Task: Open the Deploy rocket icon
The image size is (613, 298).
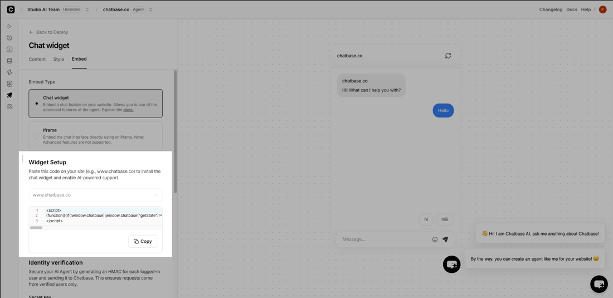Action: (x=9, y=95)
